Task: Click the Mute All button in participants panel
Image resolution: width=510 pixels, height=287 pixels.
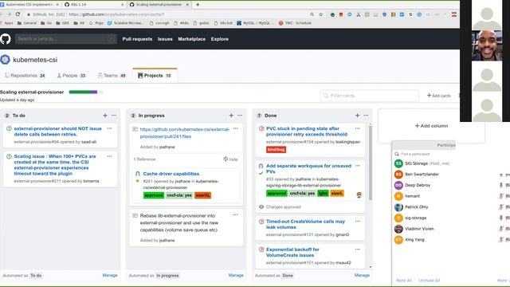Action: tap(404, 281)
